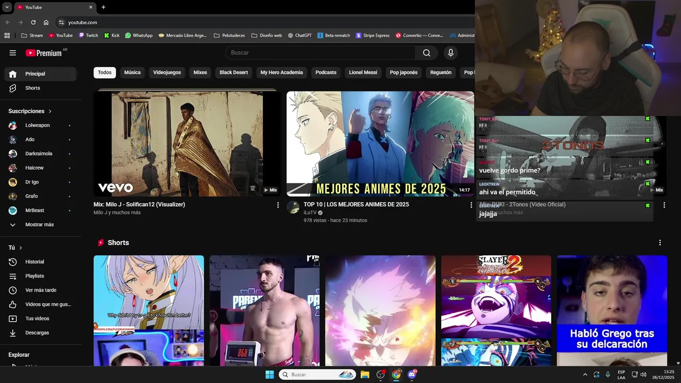This screenshot has width=681, height=383.
Task: Open Tus videos in sidebar
Action: click(40, 319)
